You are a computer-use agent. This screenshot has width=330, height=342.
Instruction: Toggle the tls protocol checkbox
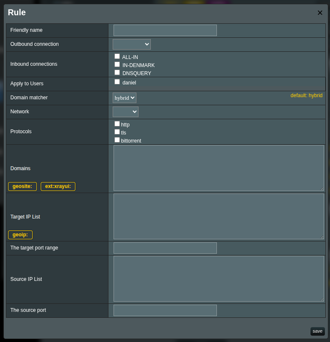[117, 132]
